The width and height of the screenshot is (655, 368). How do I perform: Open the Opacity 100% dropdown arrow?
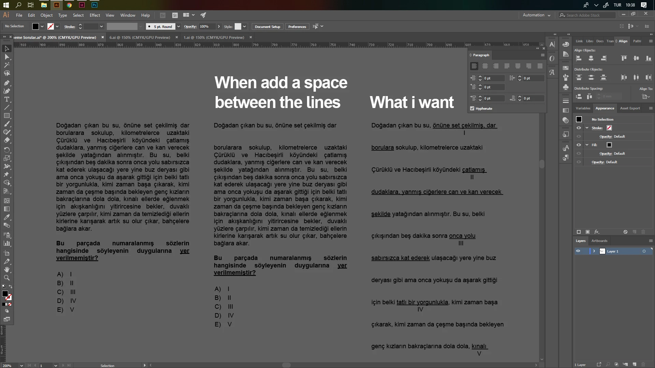(x=219, y=27)
